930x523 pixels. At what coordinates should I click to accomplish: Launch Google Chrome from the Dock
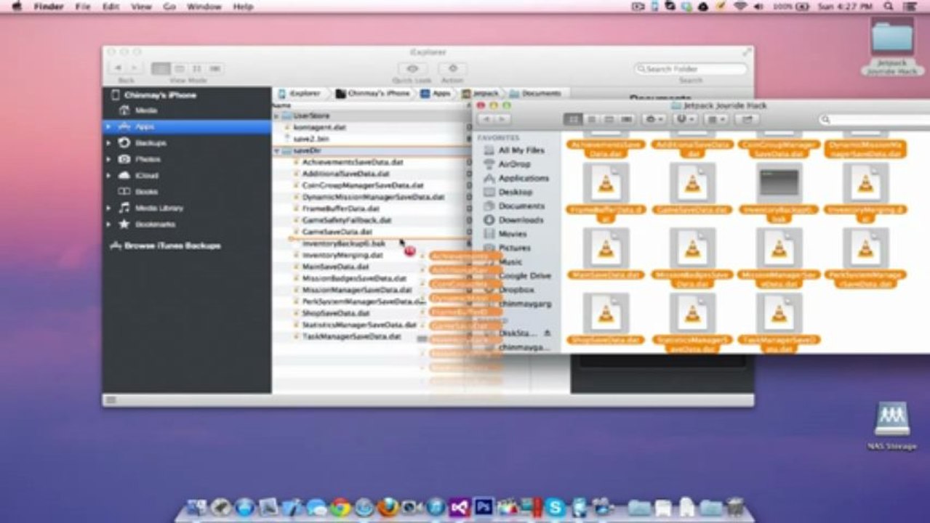[340, 507]
